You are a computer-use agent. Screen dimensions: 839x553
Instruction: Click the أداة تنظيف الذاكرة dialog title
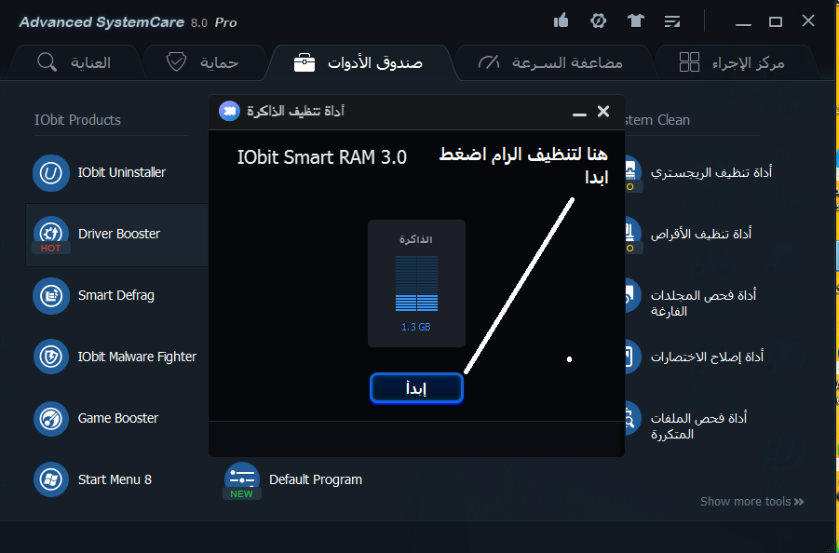pos(295,111)
